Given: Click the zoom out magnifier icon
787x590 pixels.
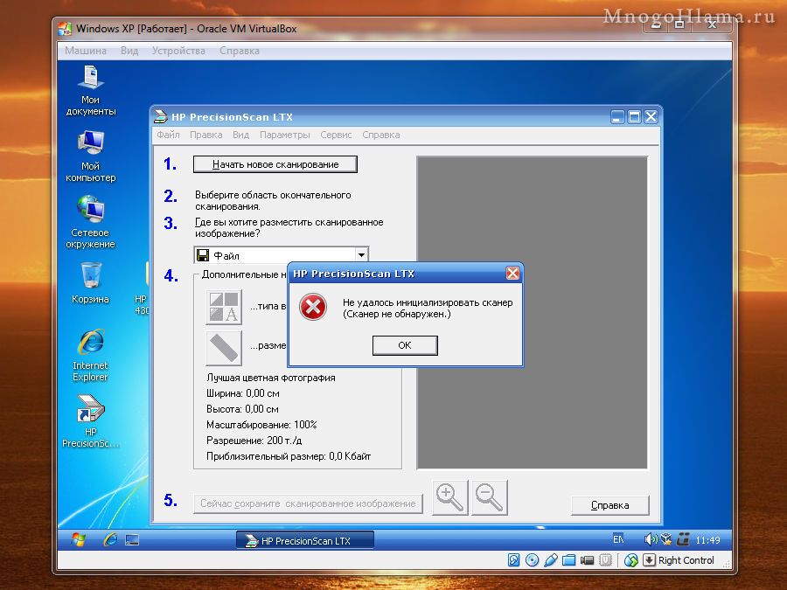Looking at the screenshot, I should 490,497.
